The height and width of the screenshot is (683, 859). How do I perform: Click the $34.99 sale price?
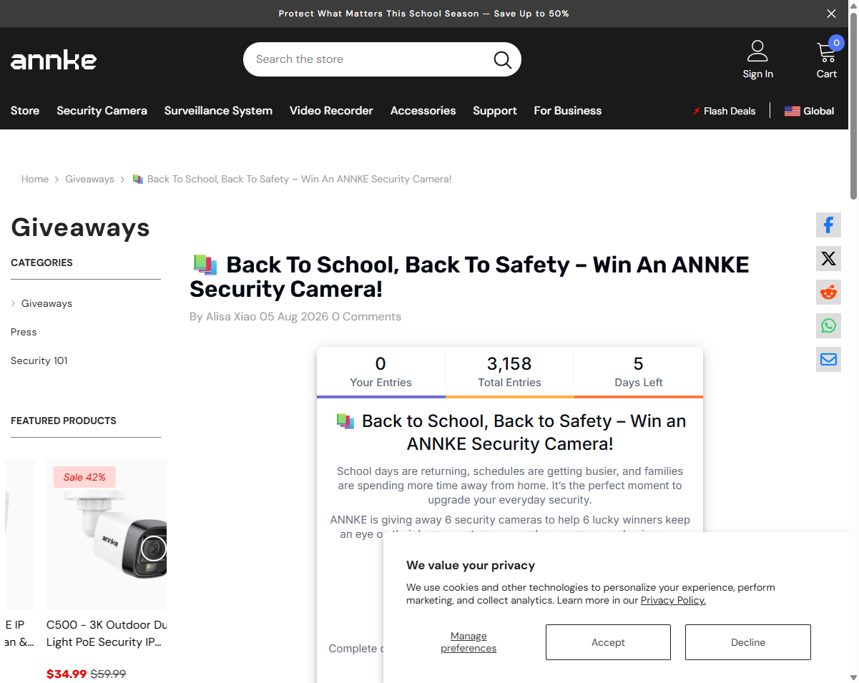67,674
